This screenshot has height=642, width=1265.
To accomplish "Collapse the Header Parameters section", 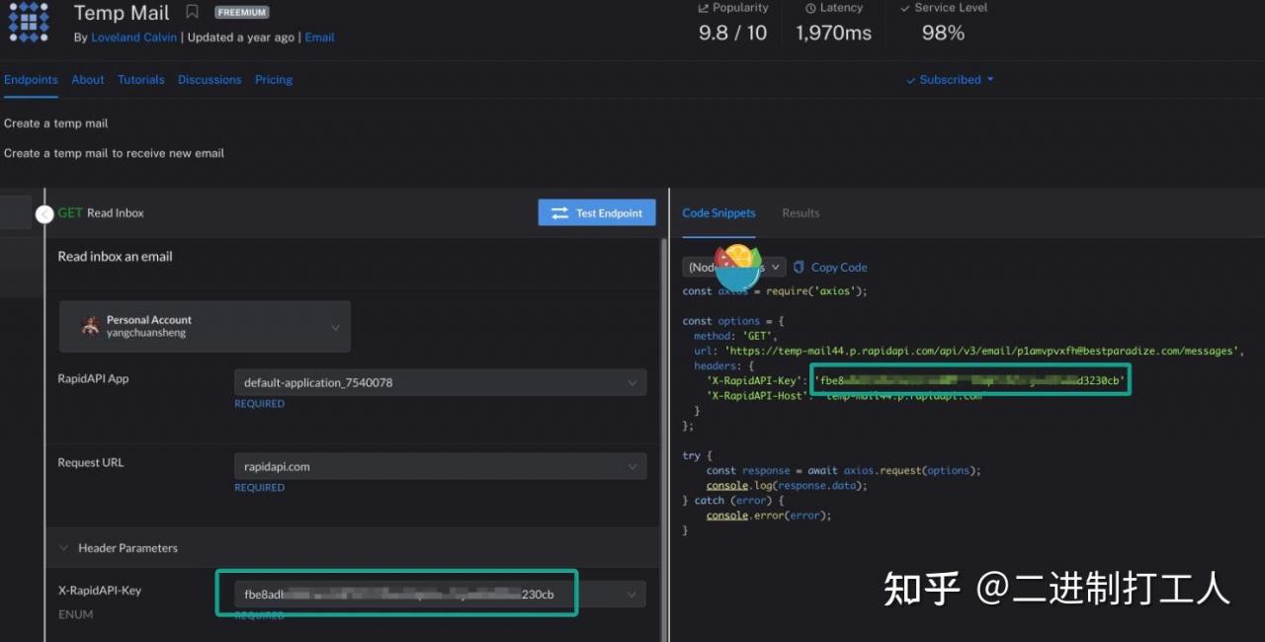I will [x=64, y=548].
